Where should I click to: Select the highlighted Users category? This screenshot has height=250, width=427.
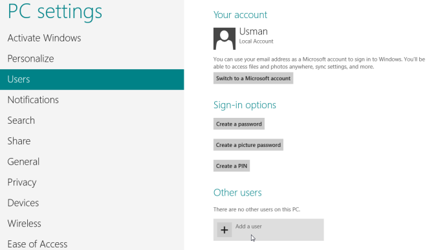[x=92, y=79]
